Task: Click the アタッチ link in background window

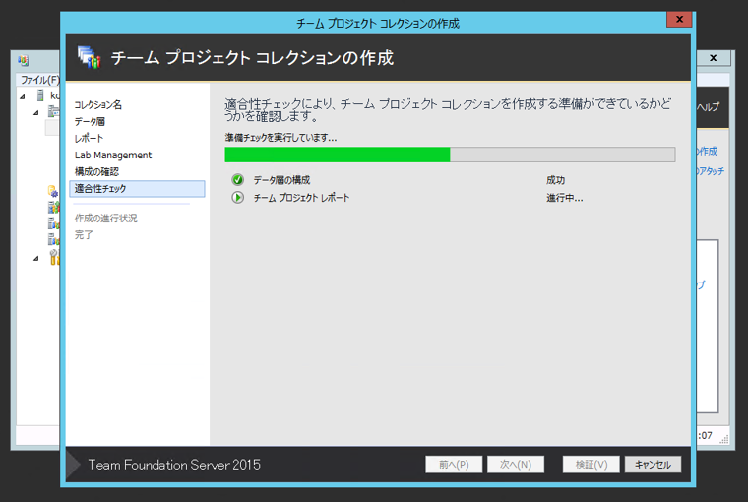Action: point(711,171)
